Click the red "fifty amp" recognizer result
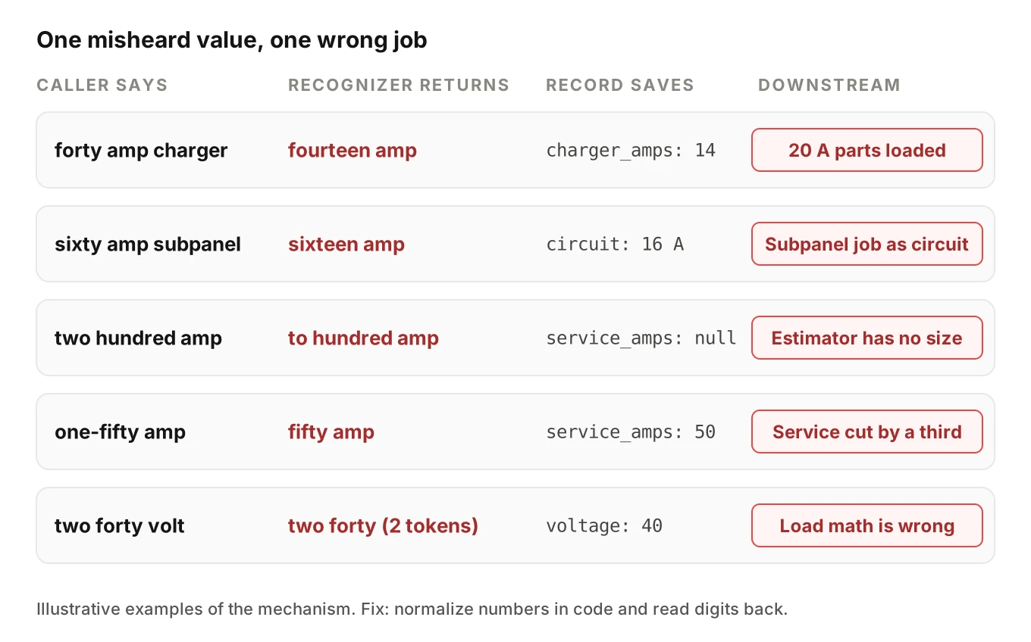The width and height of the screenshot is (1031, 642). (331, 432)
